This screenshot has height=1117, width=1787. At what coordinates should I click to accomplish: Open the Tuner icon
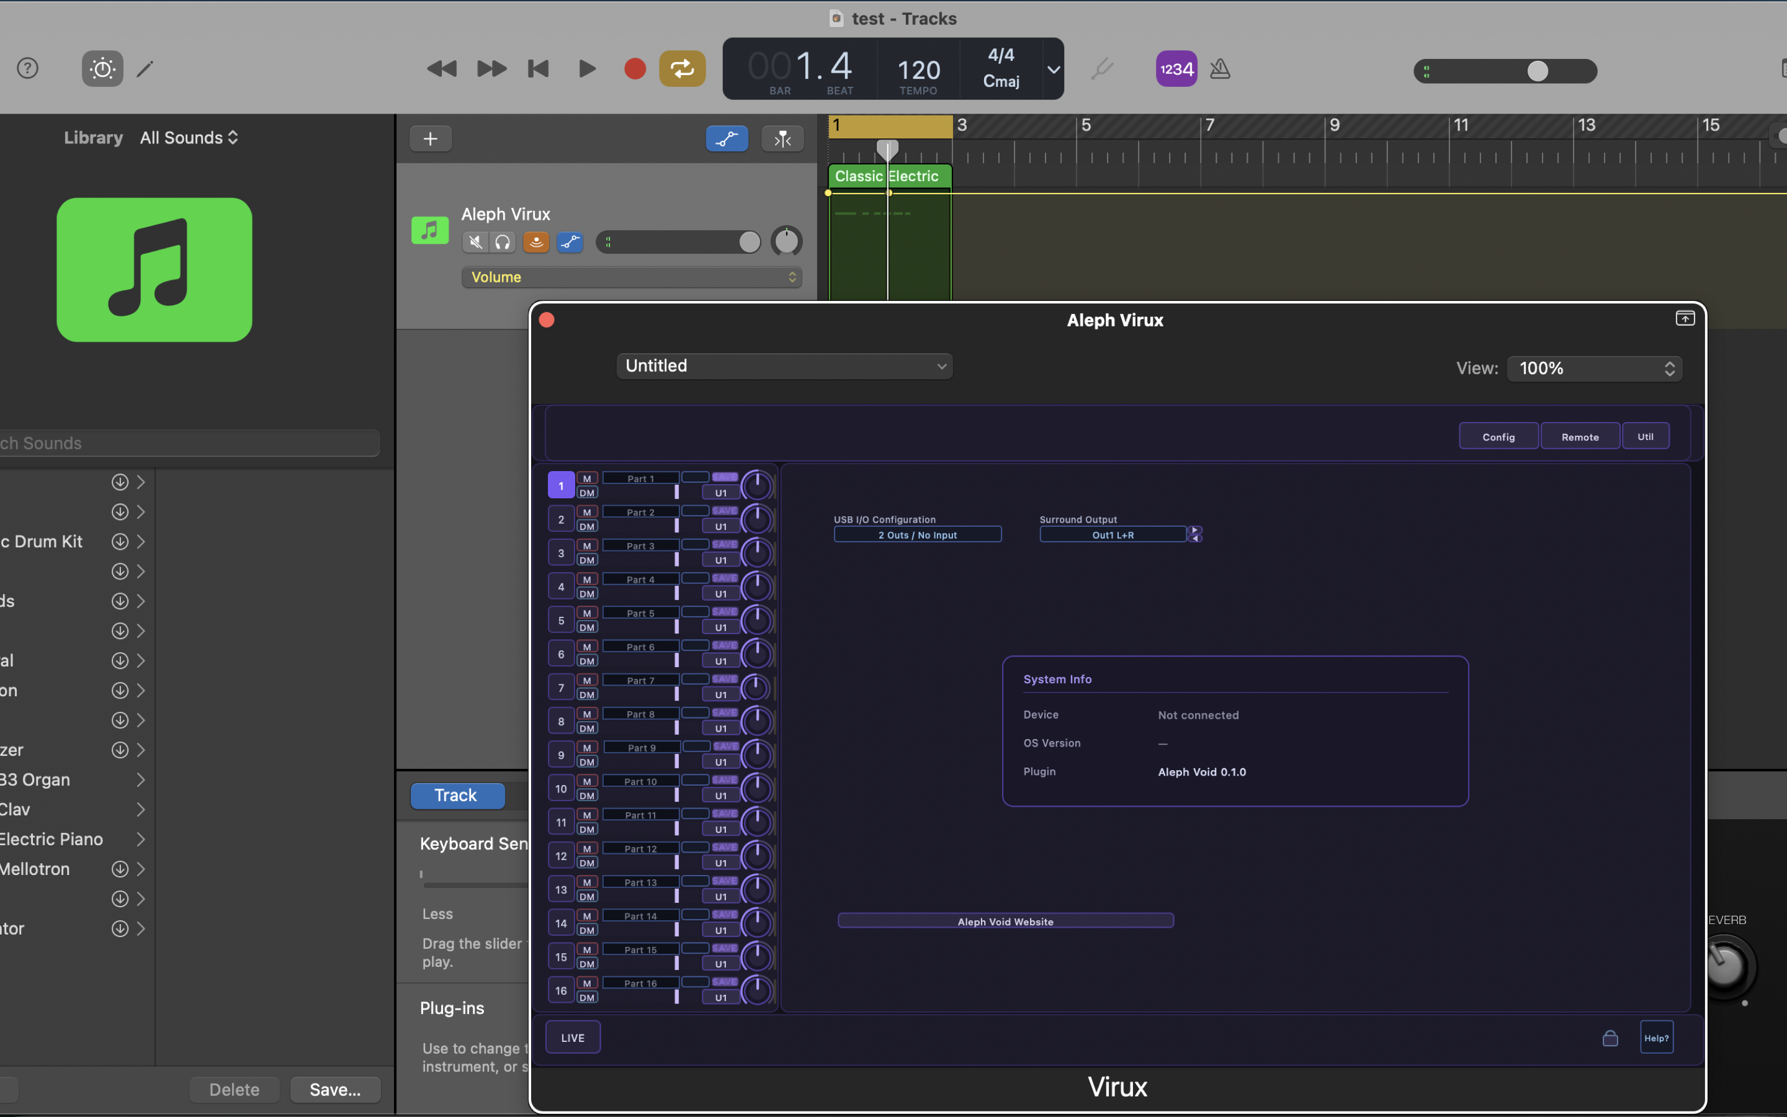click(x=1102, y=69)
